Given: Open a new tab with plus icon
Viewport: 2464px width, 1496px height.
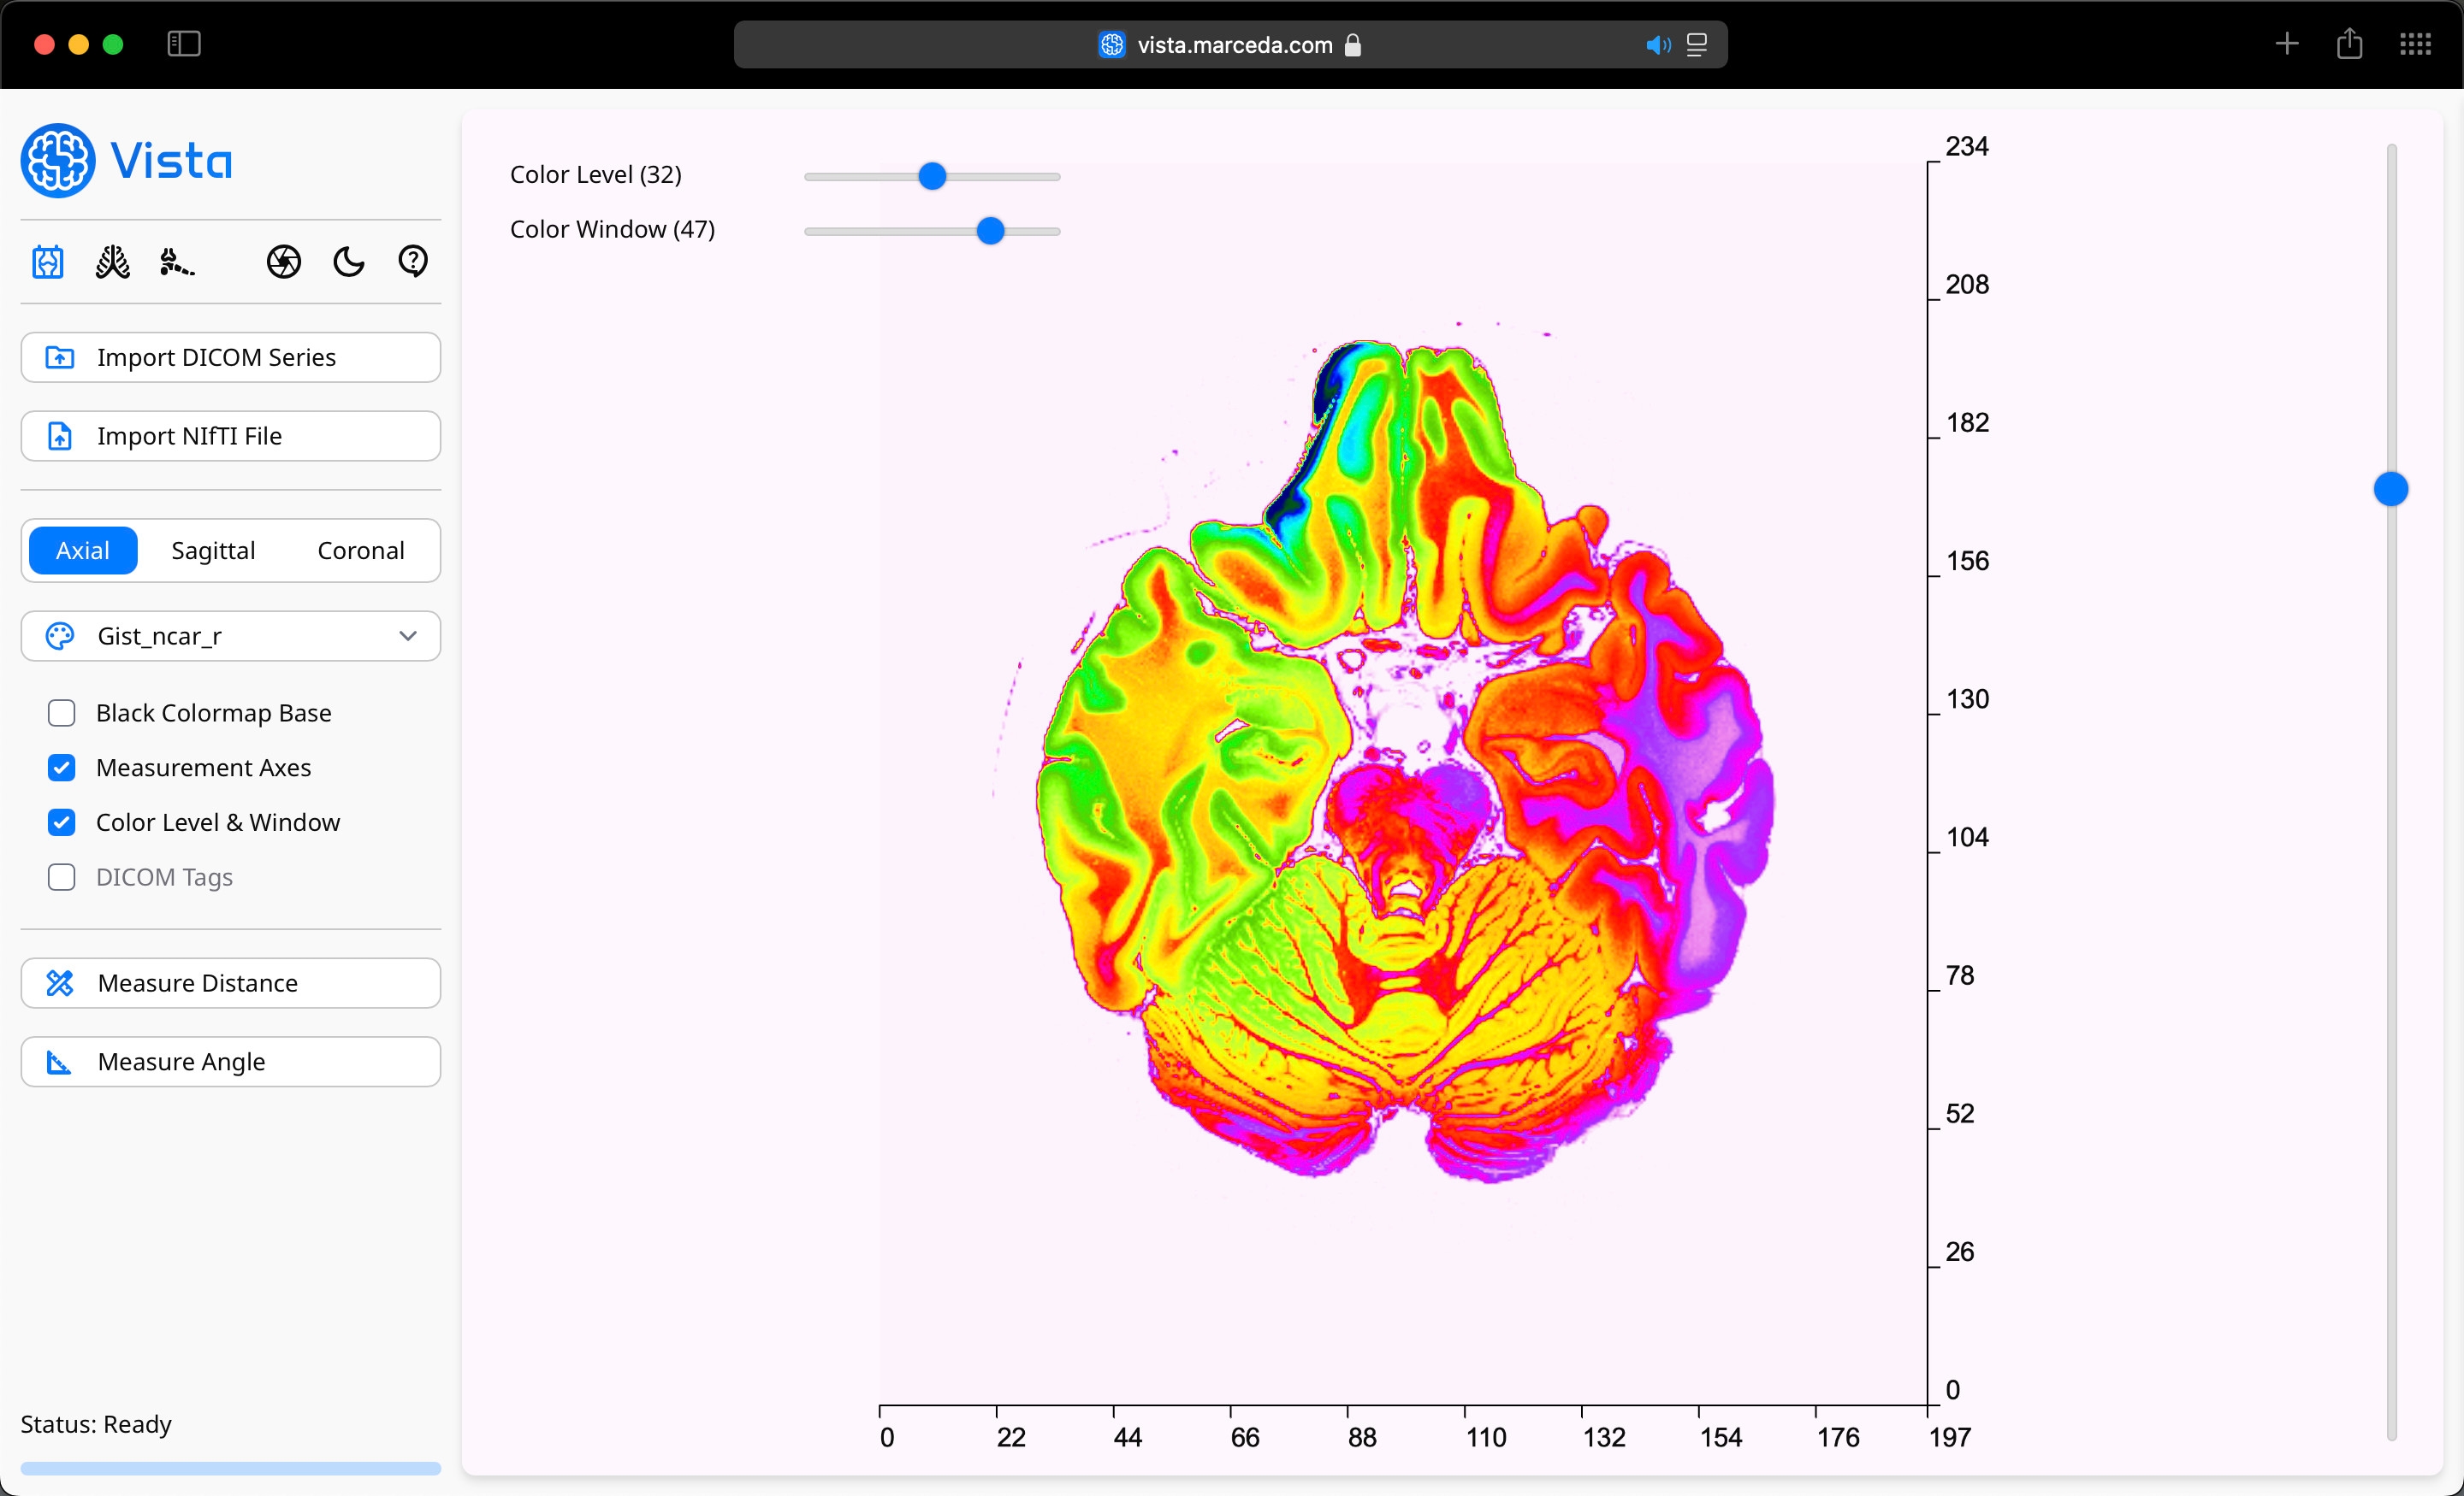Looking at the screenshot, I should (x=2286, y=44).
